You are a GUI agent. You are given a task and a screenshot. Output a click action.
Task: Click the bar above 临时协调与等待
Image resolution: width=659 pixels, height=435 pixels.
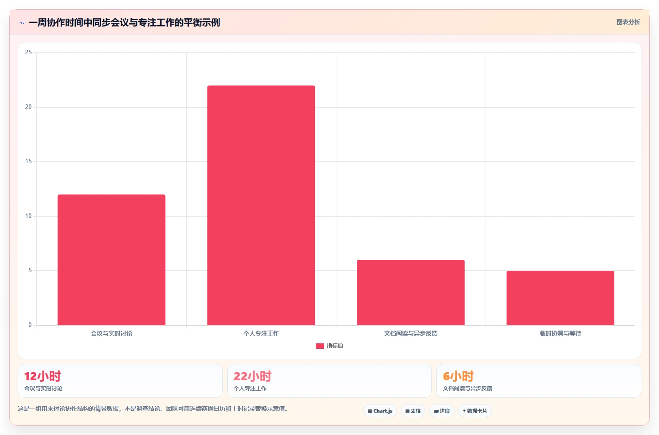tap(560, 298)
